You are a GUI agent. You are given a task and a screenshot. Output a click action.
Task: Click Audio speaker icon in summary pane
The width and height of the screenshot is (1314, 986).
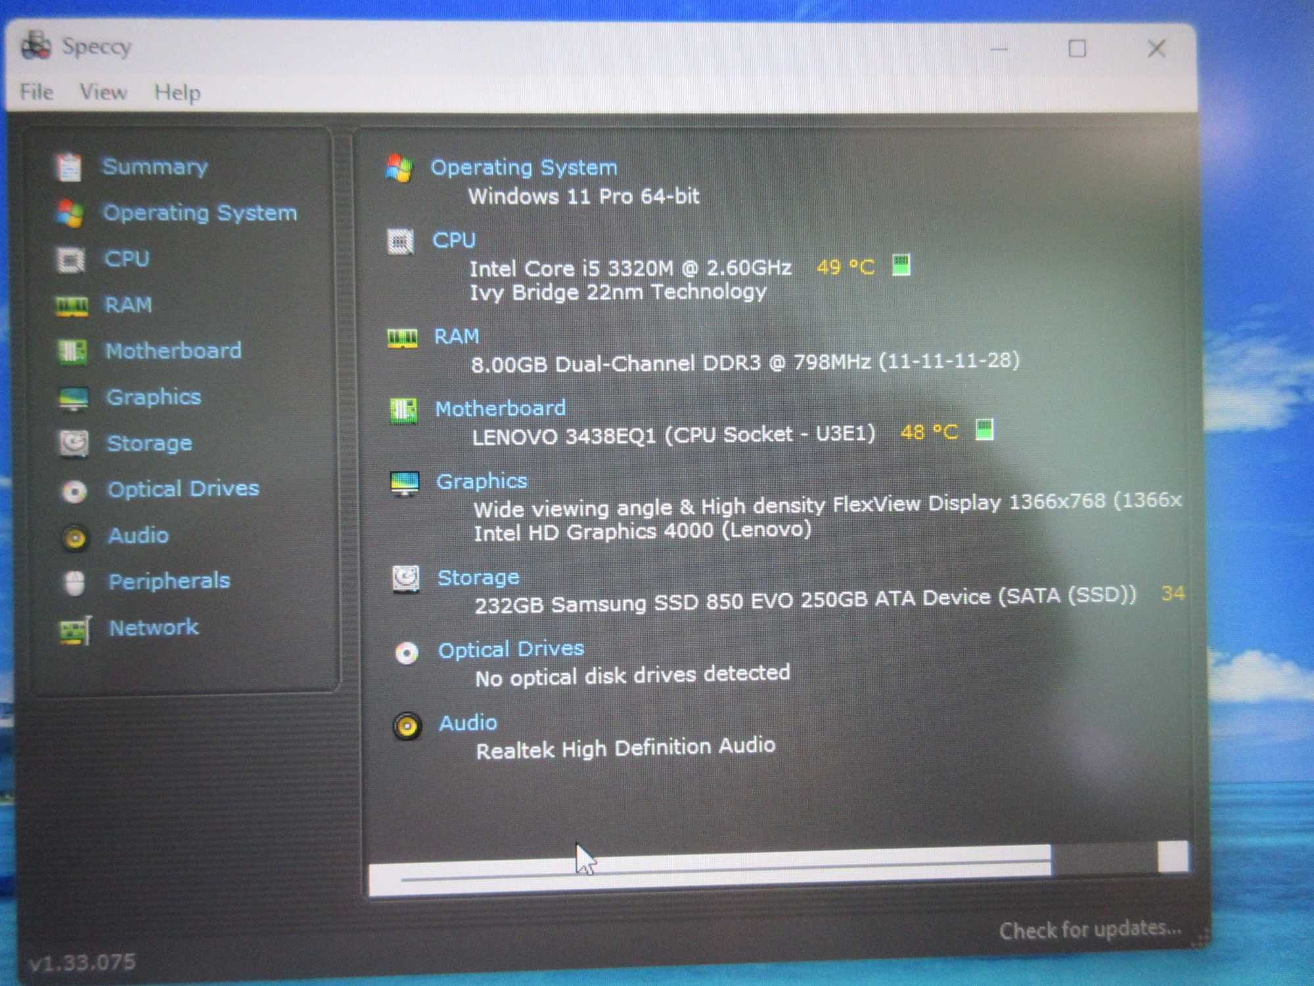(x=407, y=726)
